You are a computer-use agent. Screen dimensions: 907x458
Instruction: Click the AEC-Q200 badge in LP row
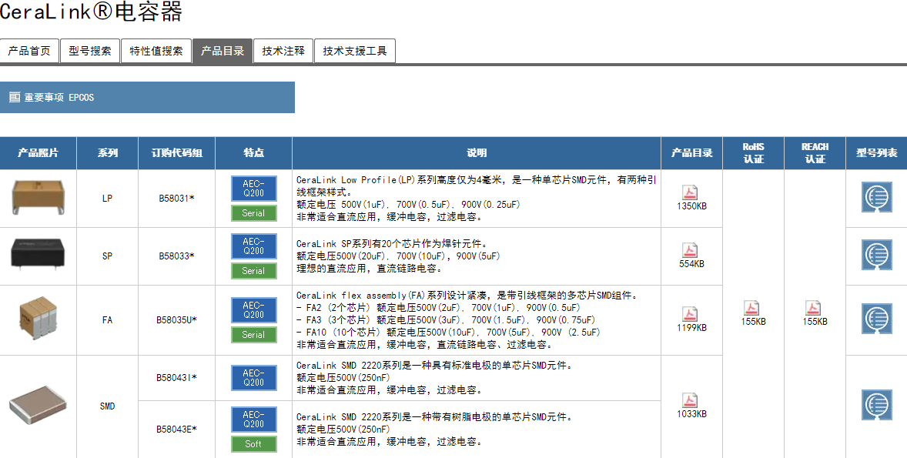[x=253, y=189]
